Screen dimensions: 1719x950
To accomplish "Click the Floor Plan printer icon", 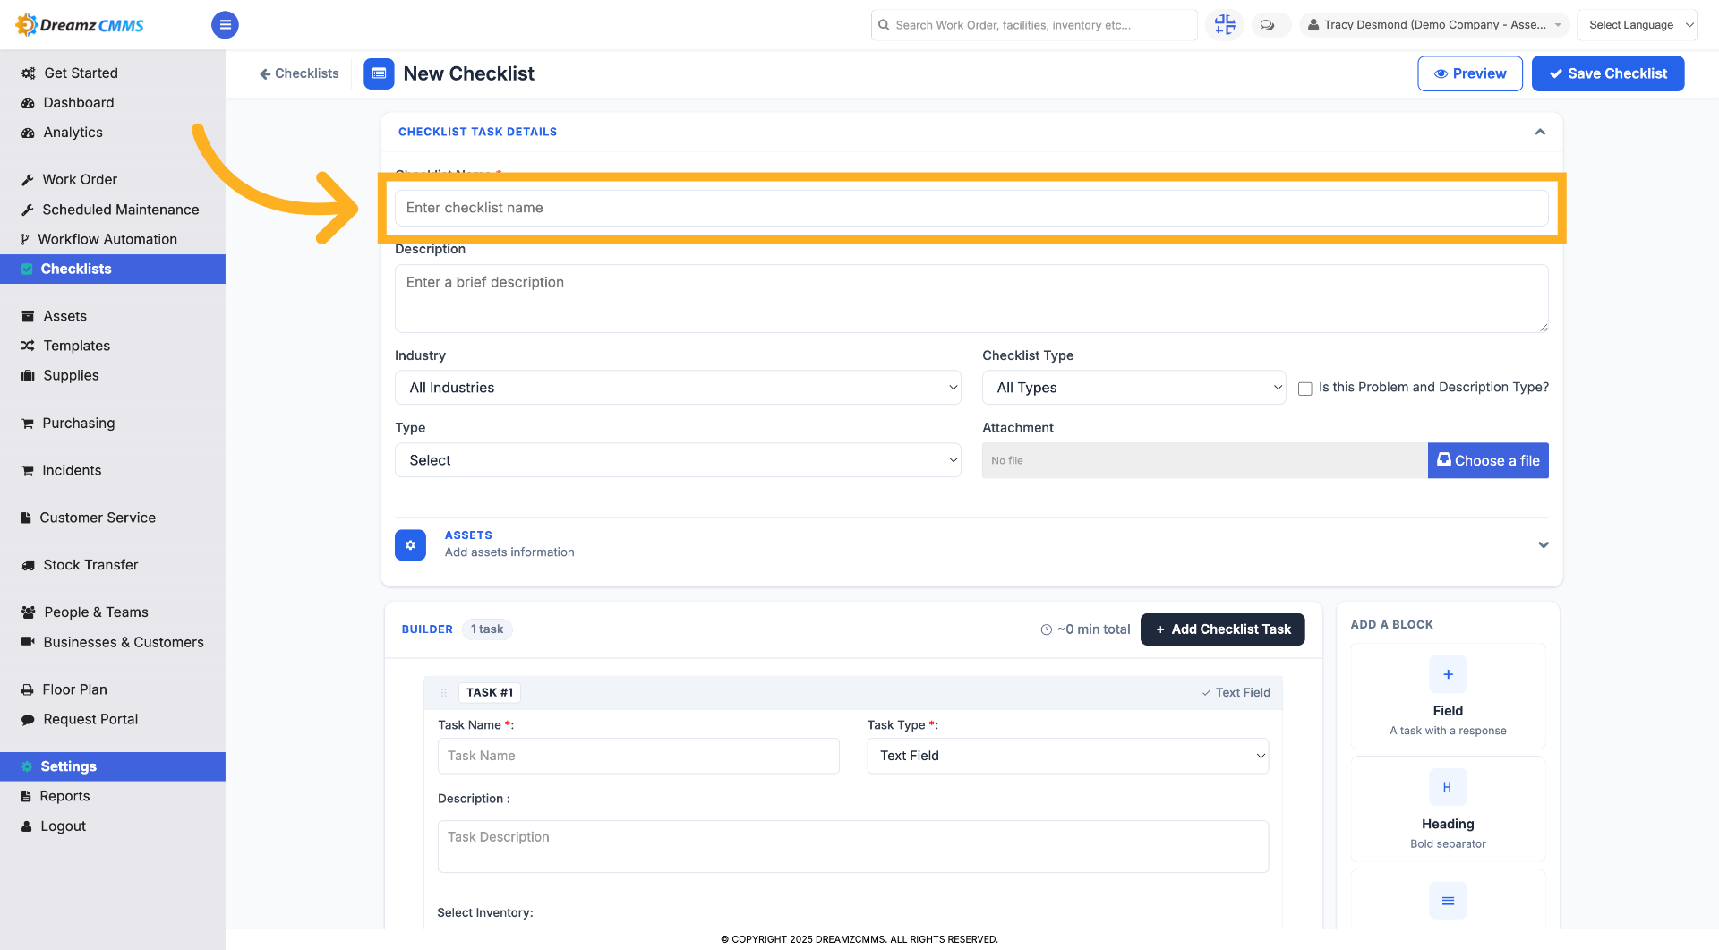I will tap(28, 689).
